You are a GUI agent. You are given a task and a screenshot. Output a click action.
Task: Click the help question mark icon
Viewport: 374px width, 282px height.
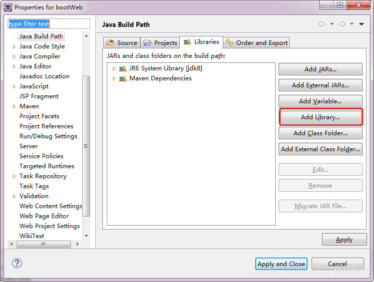(x=16, y=263)
